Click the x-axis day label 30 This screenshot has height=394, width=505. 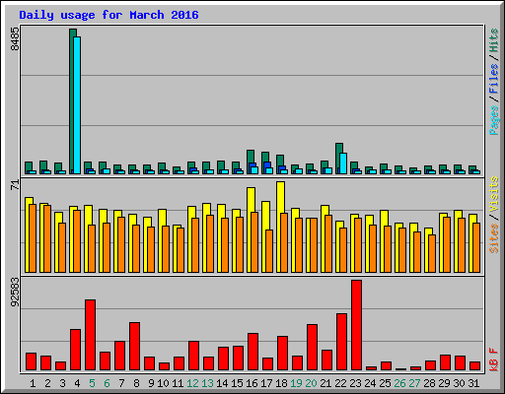pyautogui.click(x=459, y=383)
